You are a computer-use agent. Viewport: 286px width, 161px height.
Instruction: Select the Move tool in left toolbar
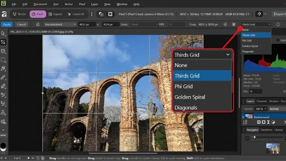coord(3,33)
